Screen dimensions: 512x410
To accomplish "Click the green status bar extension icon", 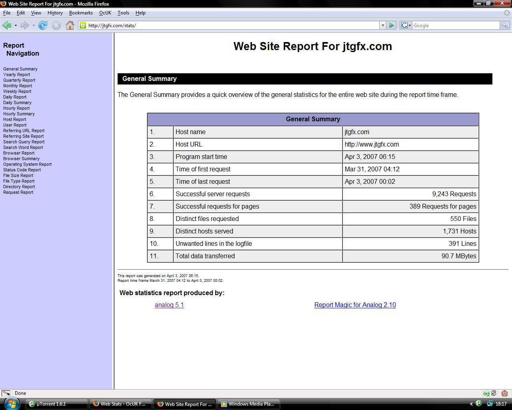I will pyautogui.click(x=486, y=393).
